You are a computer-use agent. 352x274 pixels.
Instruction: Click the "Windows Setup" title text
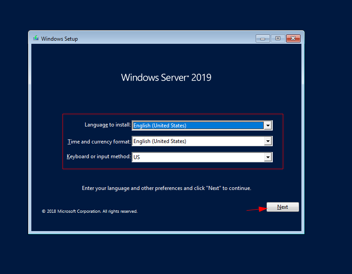coord(60,39)
